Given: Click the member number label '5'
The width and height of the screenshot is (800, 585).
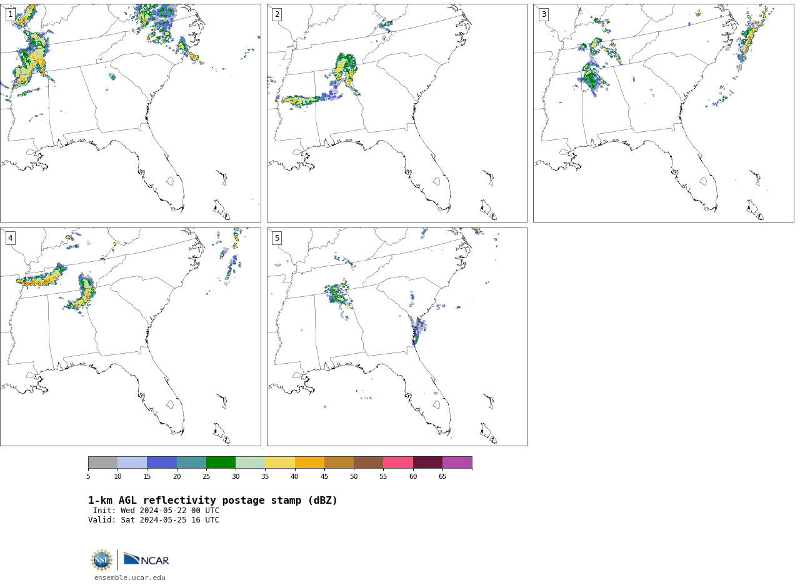Looking at the screenshot, I should click(x=277, y=238).
